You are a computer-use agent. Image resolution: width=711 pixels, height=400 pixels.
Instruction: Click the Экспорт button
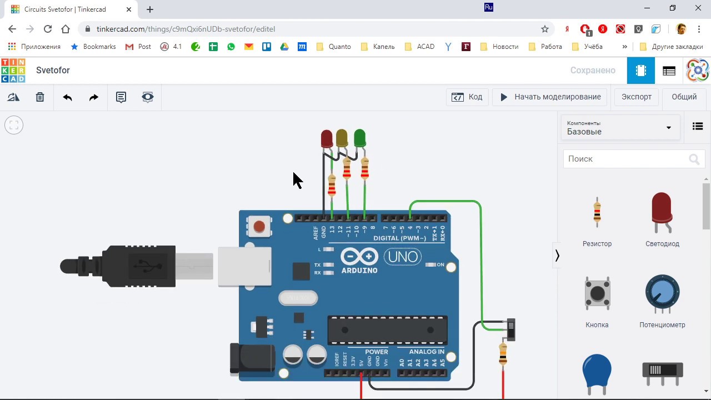637,97
